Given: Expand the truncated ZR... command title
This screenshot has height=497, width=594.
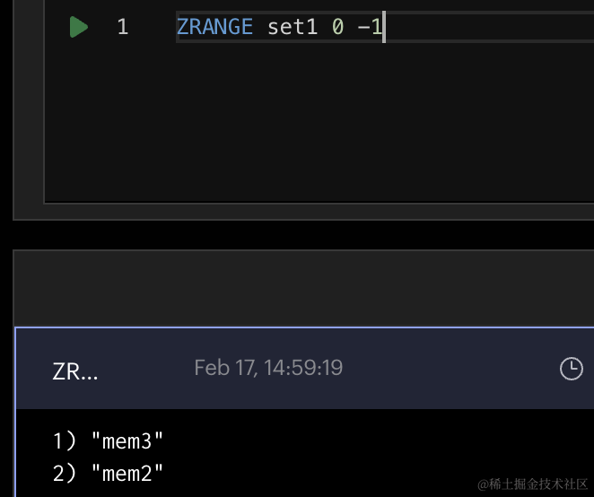Looking at the screenshot, I should (x=75, y=371).
